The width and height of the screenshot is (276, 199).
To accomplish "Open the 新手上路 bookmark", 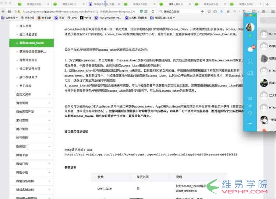I will pyautogui.click(x=45, y=18).
